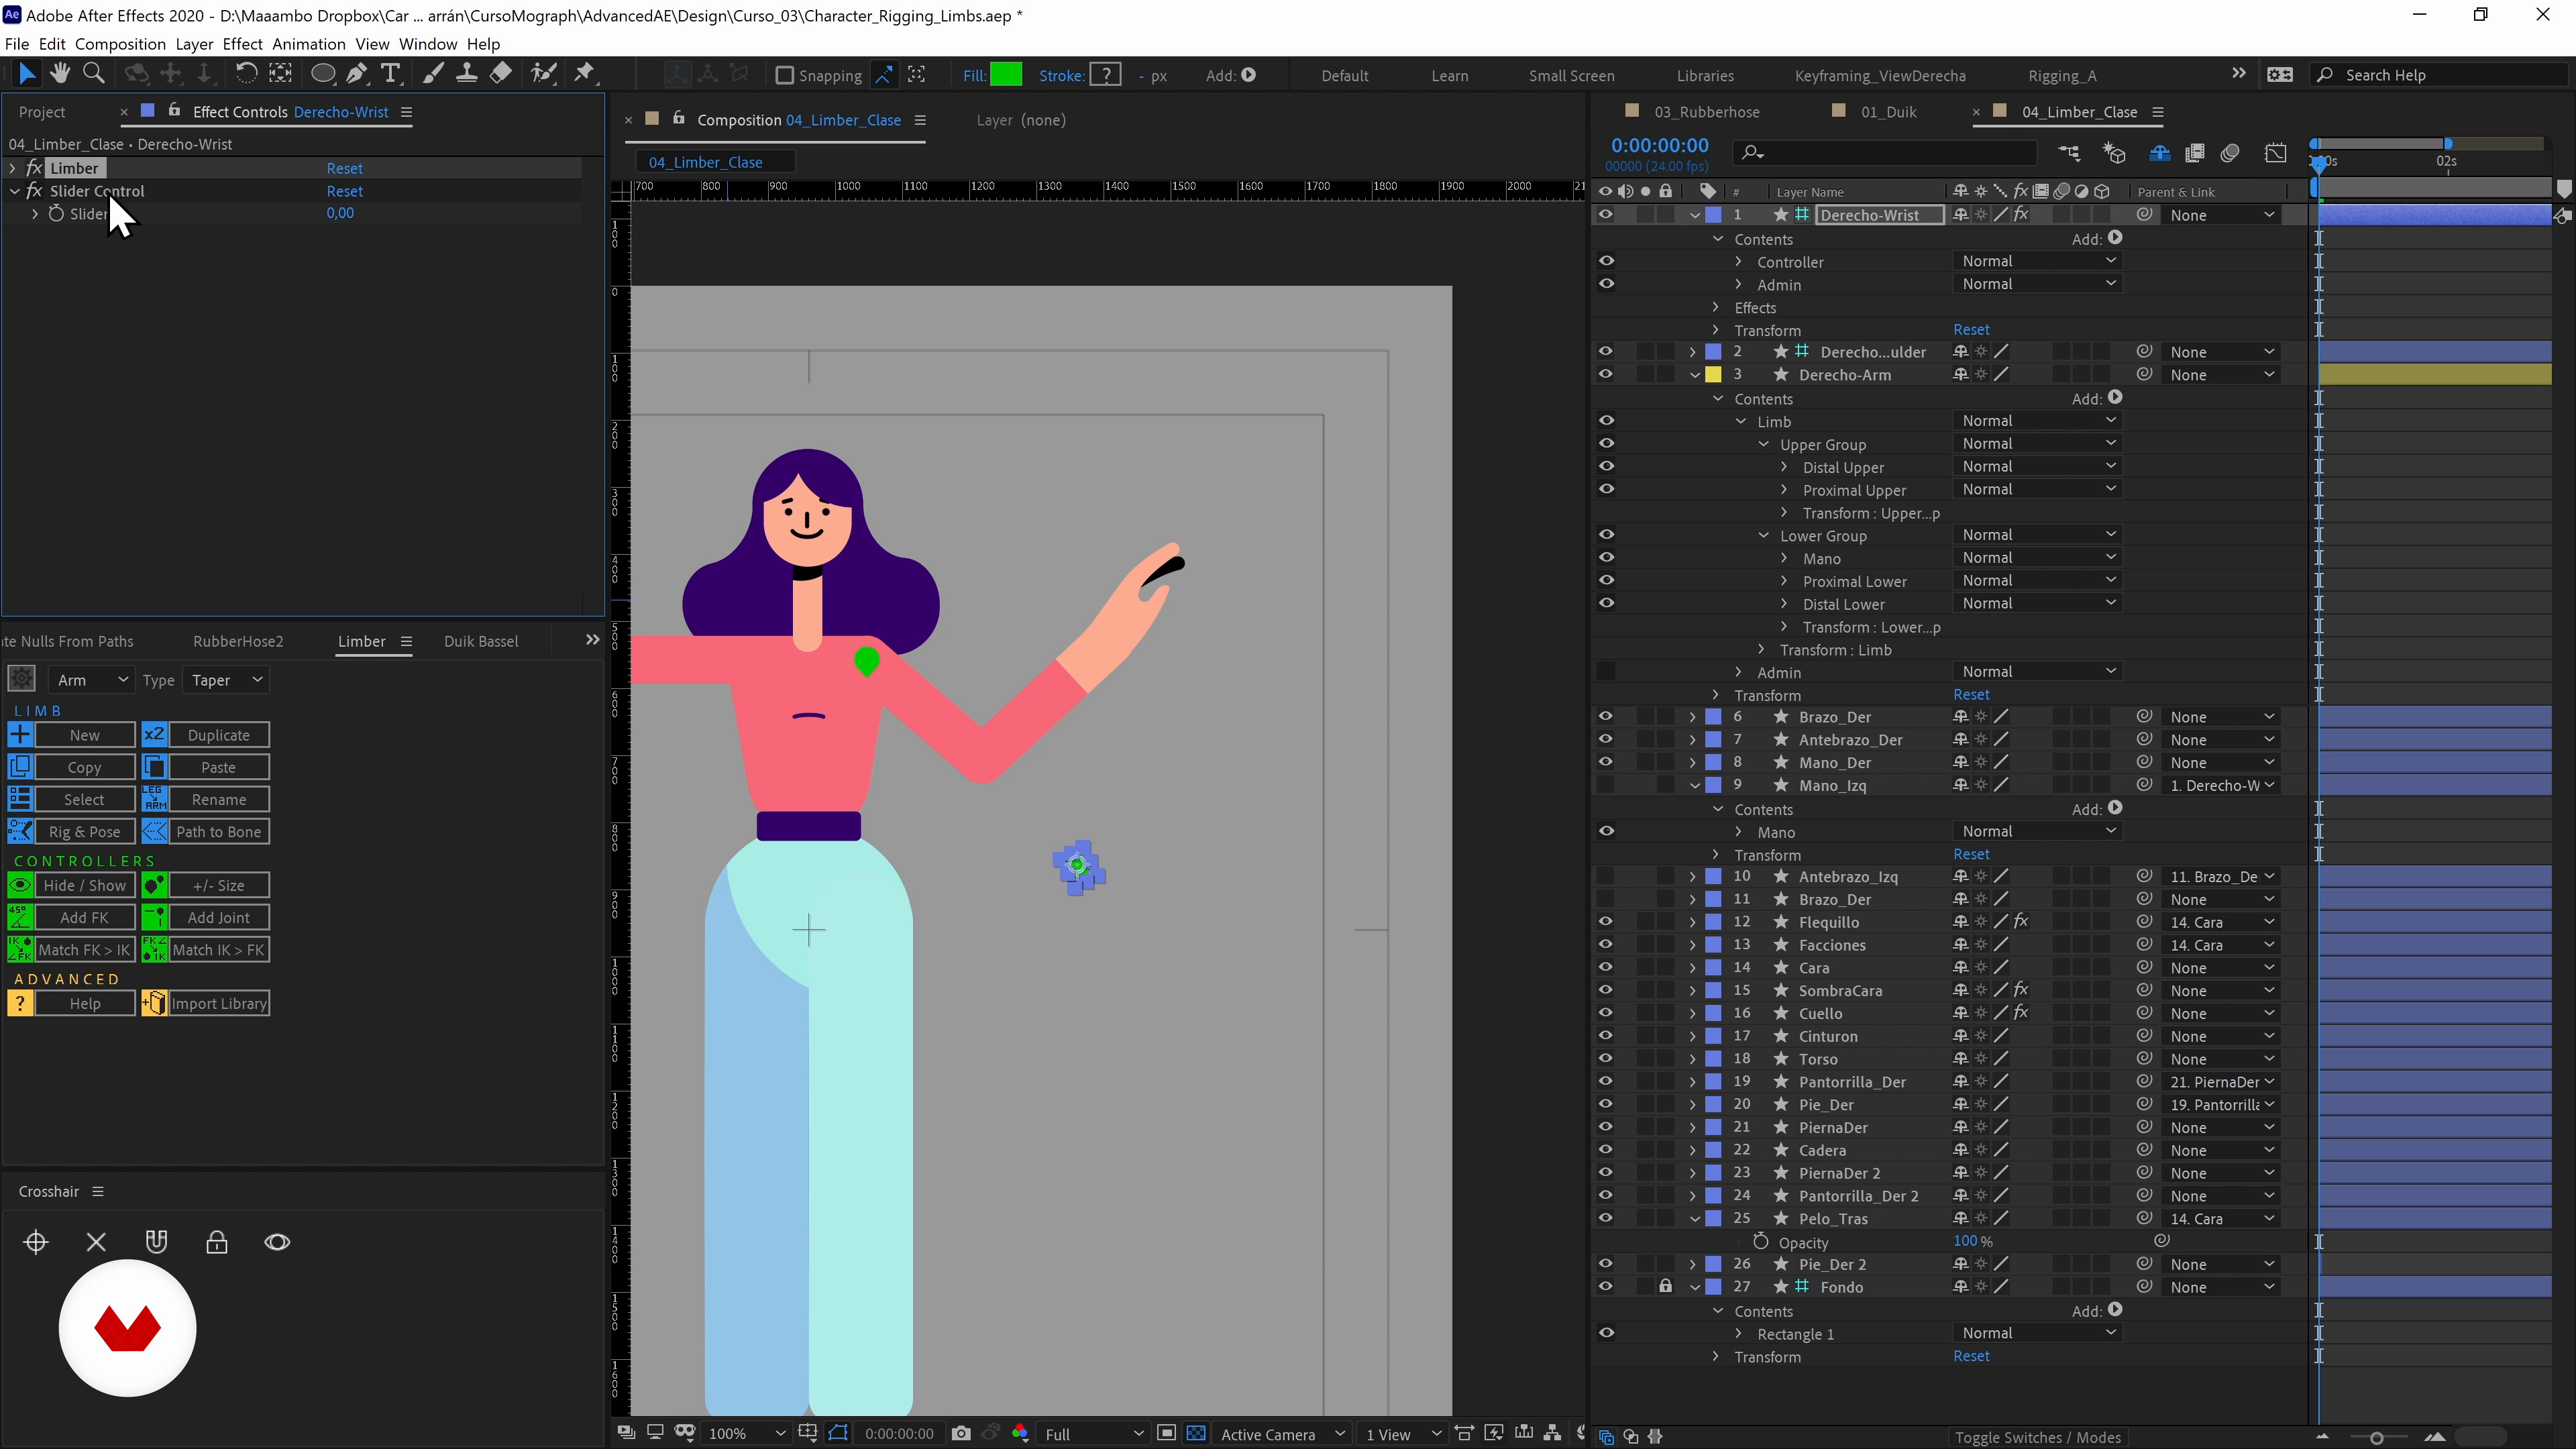Viewport: 2576px width, 1449px height.
Task: Toggle visibility of Brazo_Der layer 6
Action: click(1606, 716)
